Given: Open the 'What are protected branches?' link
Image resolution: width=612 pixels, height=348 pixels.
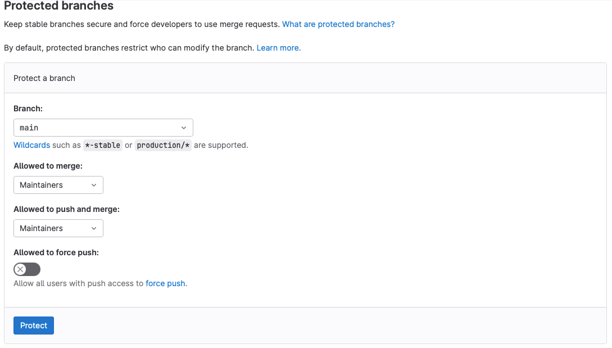Looking at the screenshot, I should click(338, 24).
